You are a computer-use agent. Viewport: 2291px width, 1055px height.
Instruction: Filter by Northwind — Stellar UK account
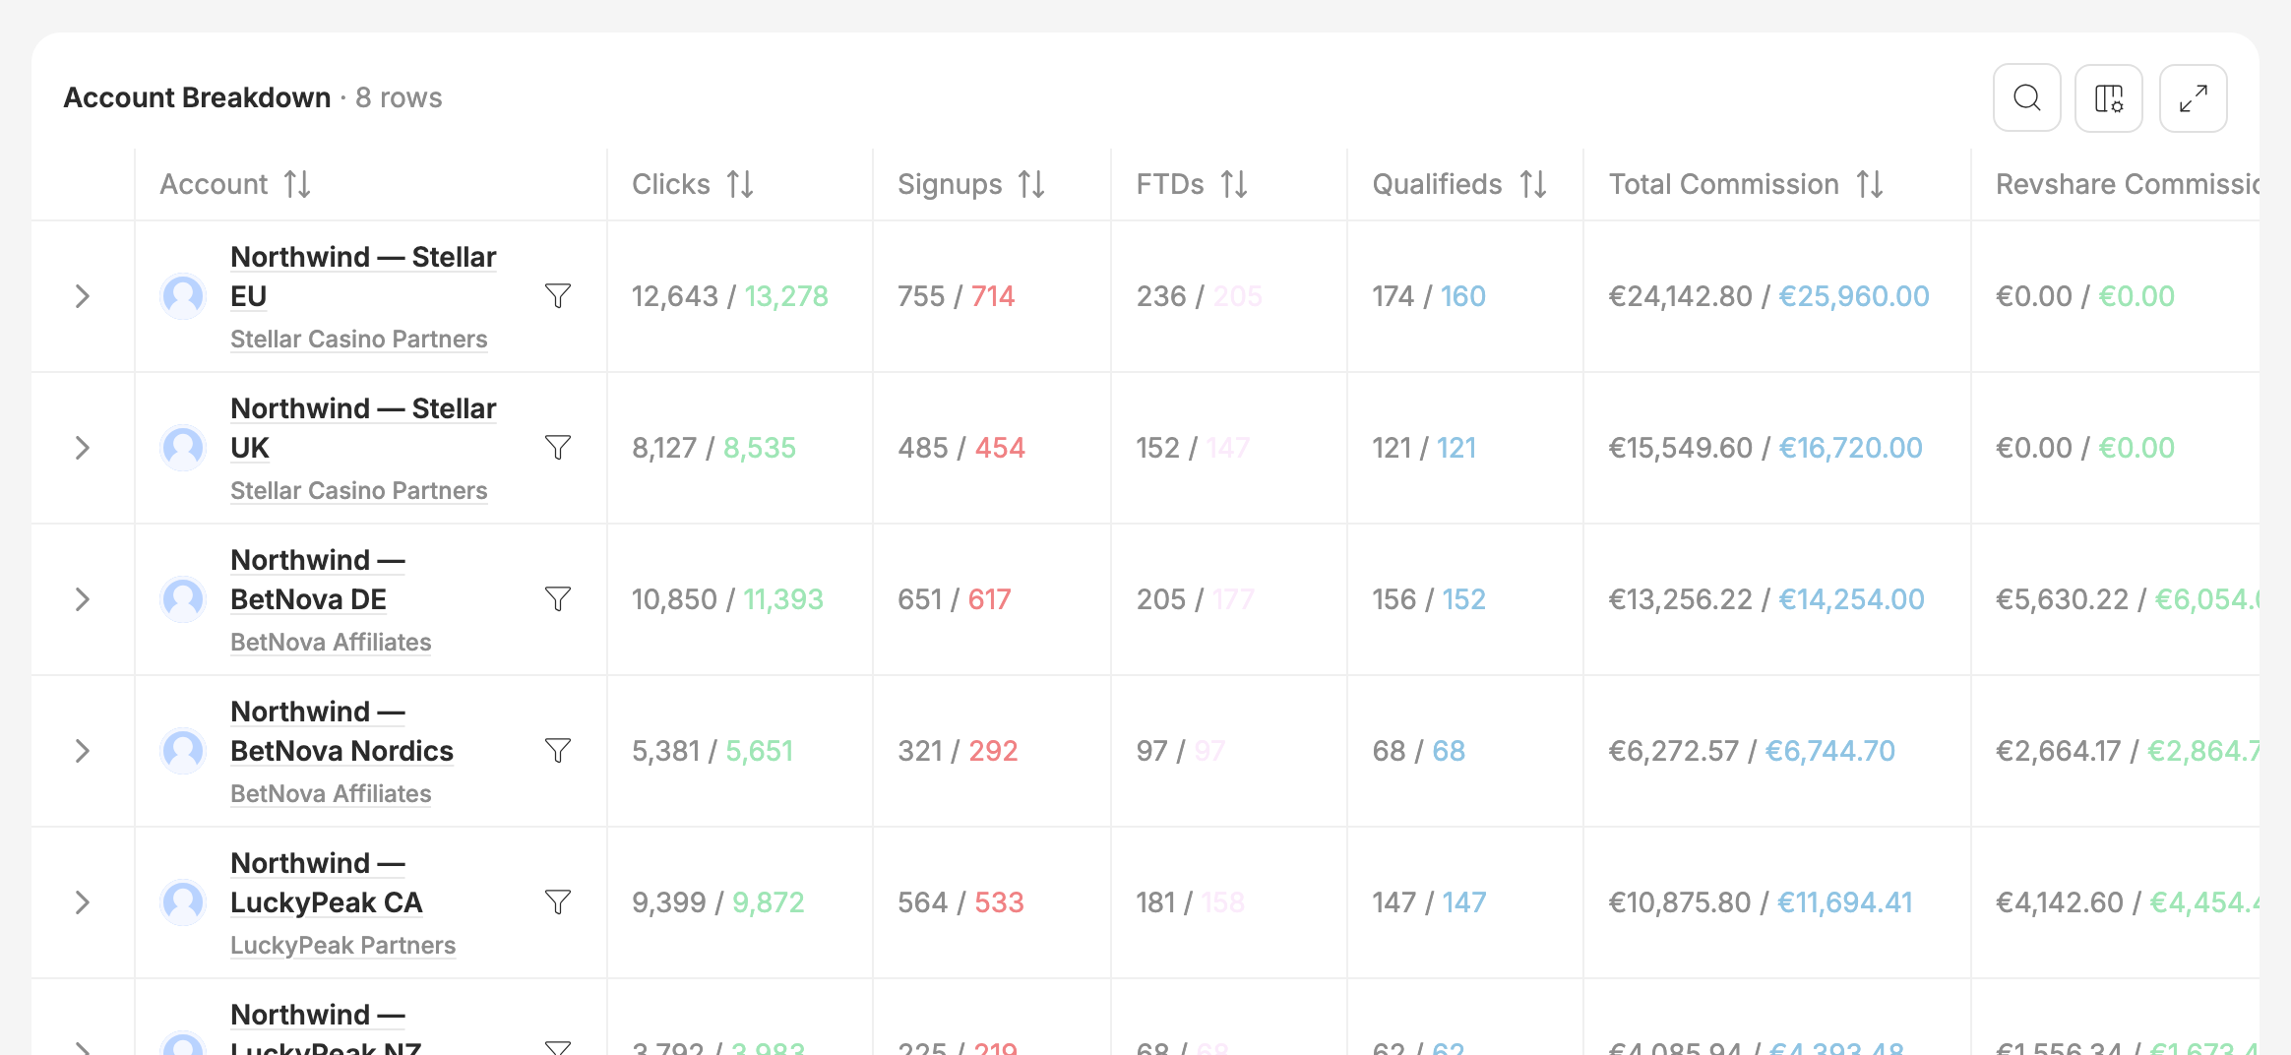558,448
